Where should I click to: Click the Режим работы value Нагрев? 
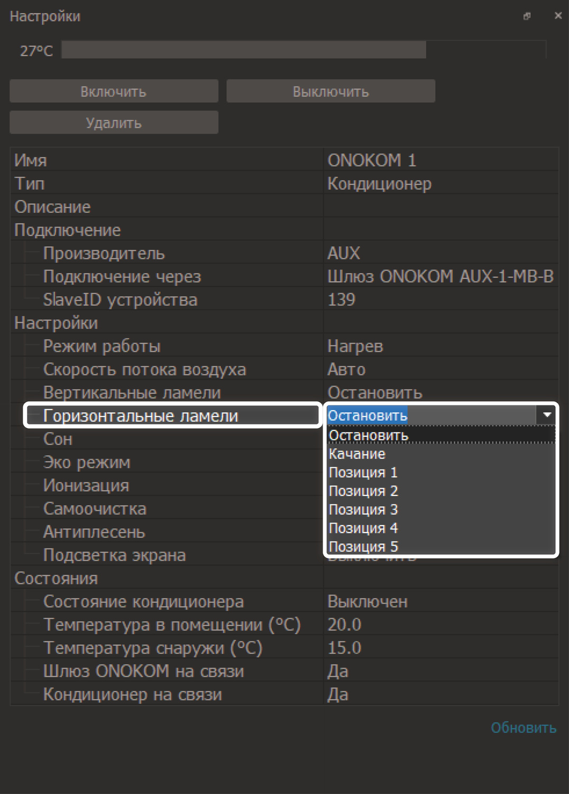355,347
